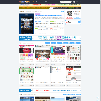The image size is (101, 101).
Task: Click previous arrow on red-text banner strip
Action: tap(32, 90)
